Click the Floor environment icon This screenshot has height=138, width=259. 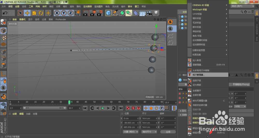(142, 13)
